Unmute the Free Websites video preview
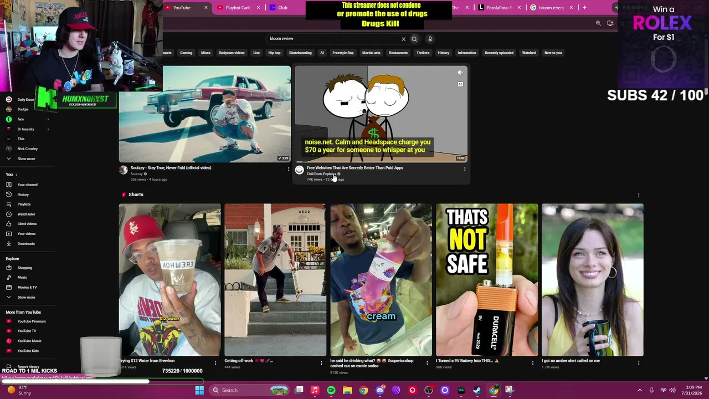The image size is (709, 399). click(x=460, y=73)
